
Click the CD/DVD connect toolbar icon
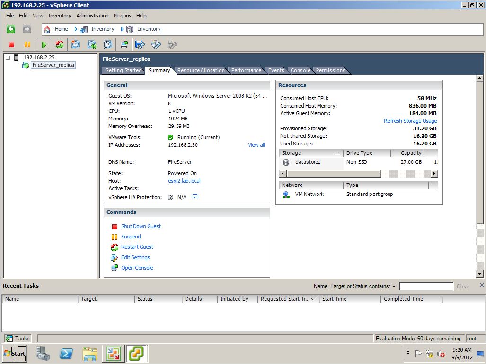tap(156, 44)
